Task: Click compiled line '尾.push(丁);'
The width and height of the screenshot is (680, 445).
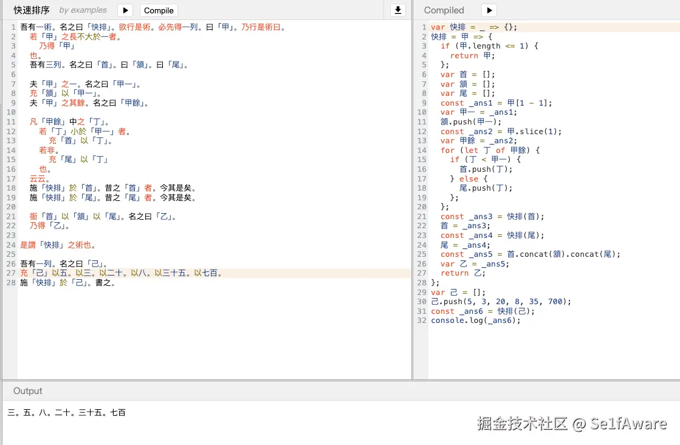Action: pyautogui.click(x=486, y=188)
